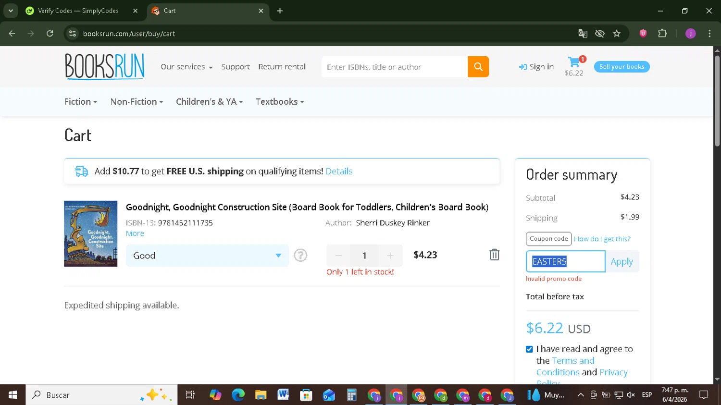This screenshot has height=405, width=721.
Task: Open Task View in taskbar
Action: click(x=190, y=395)
